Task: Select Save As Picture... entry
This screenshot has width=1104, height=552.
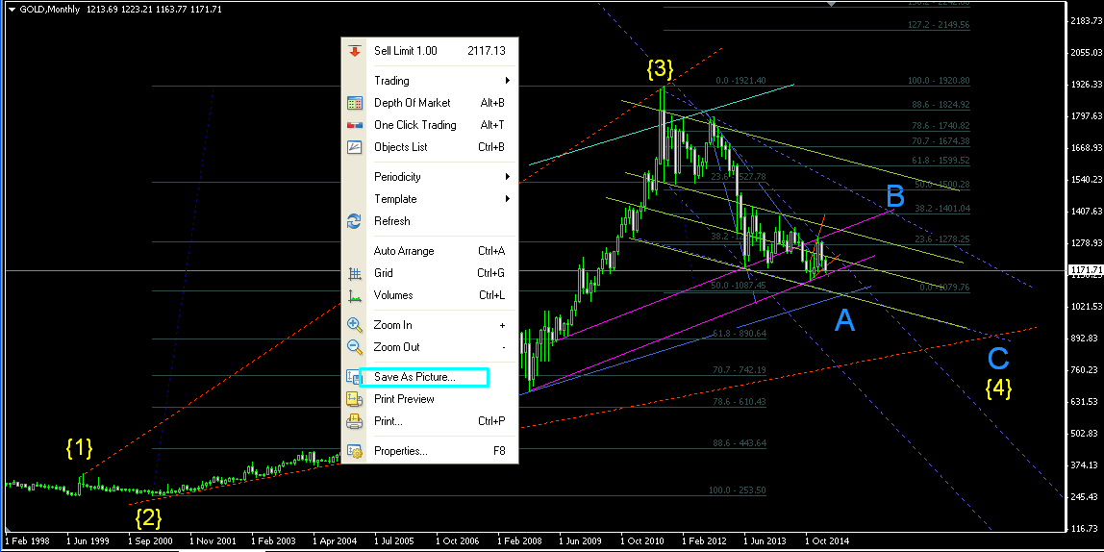Action: point(430,377)
